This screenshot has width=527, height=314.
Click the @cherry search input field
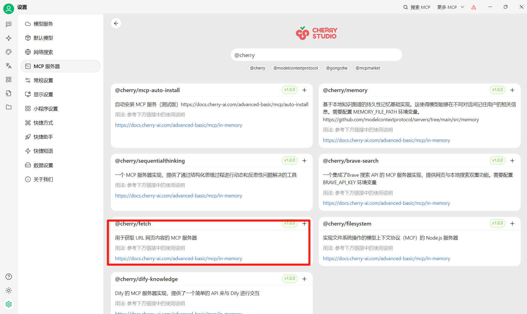(316, 55)
